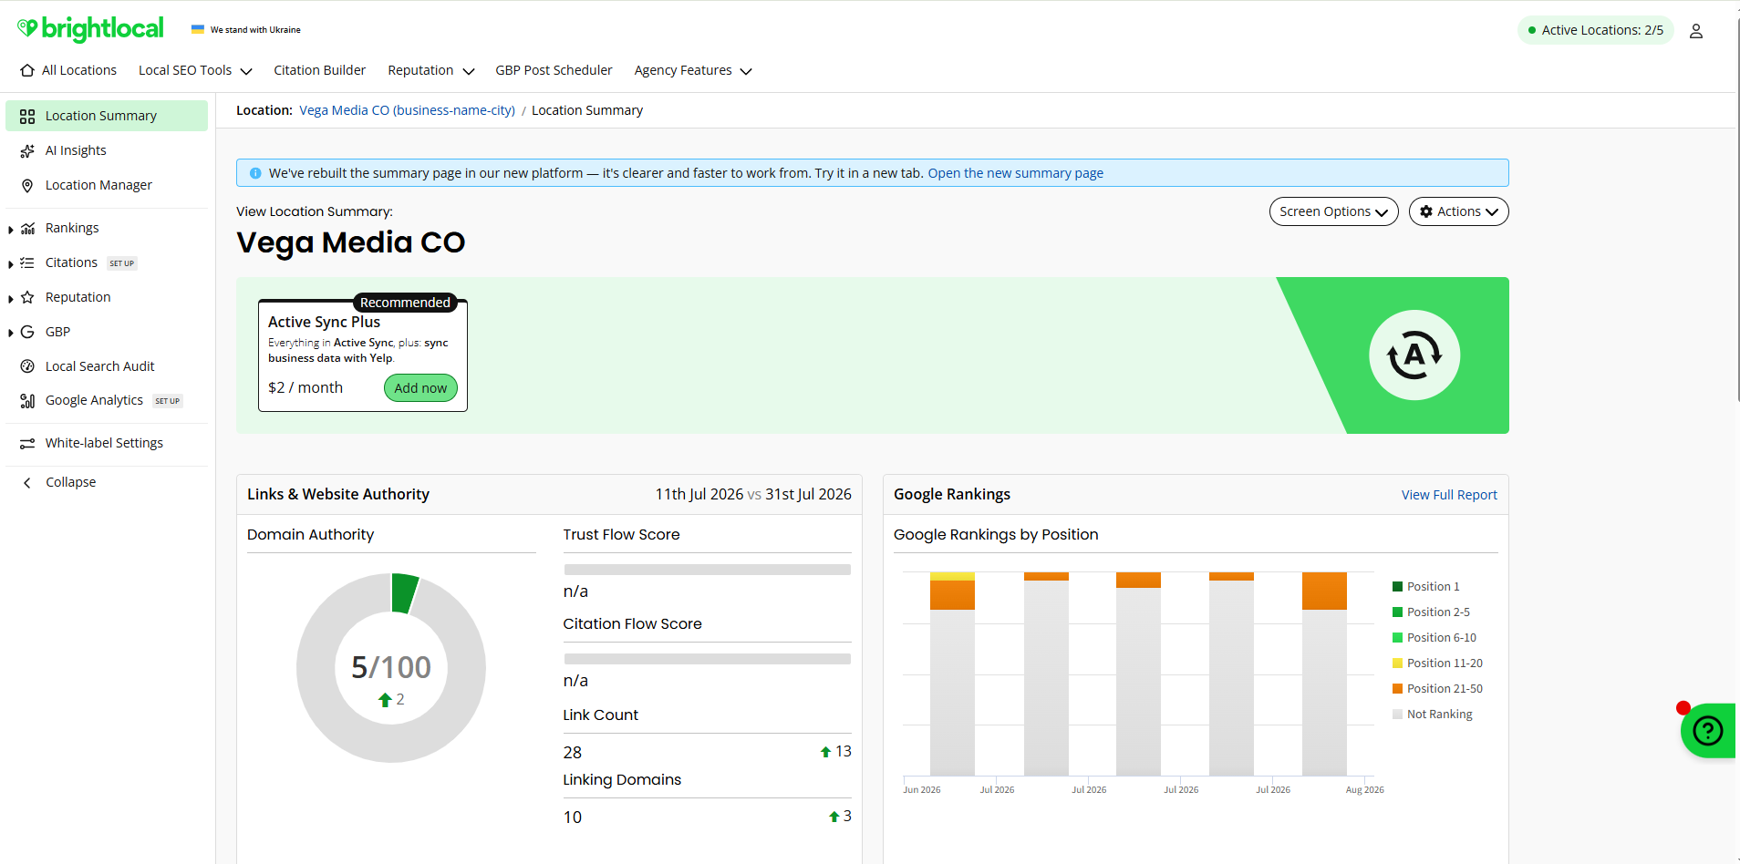Click View Full Report link
Viewport: 1740px width, 864px height.
click(1449, 495)
